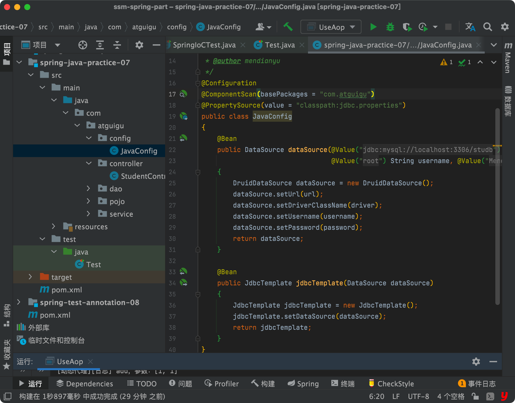Collapse all in project tree

point(117,45)
